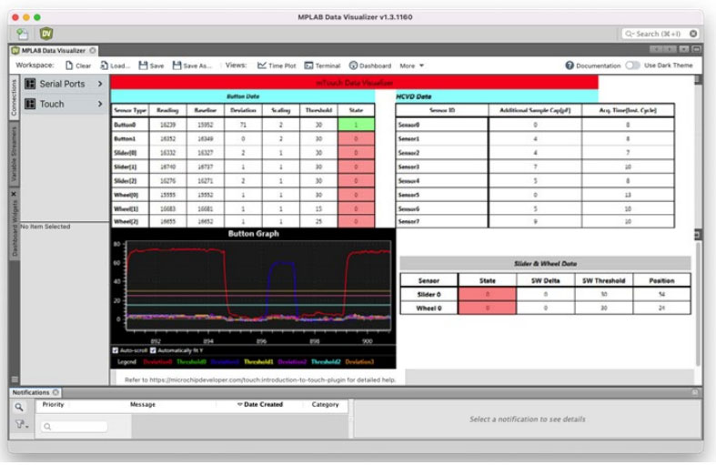Viewport: 716px width, 465px height.
Task: Expand the Serial Ports section
Action: (100, 84)
